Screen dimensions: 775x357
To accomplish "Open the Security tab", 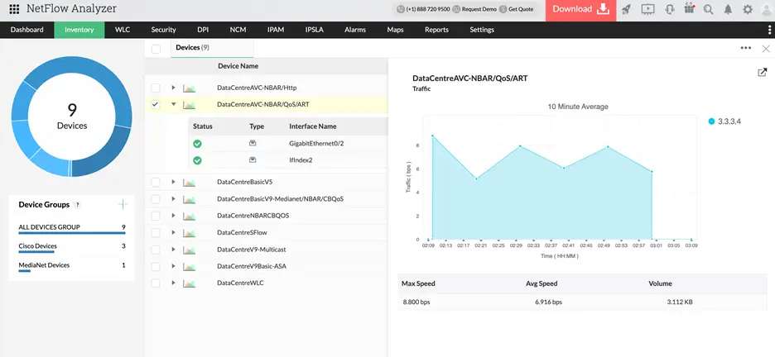I will [x=164, y=30].
